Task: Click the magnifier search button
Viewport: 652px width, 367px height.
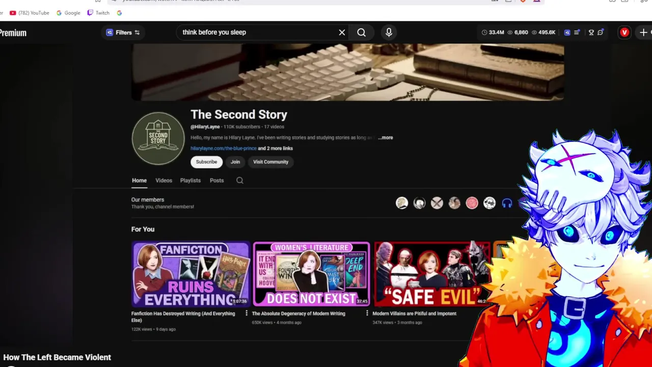Action: pos(361,32)
